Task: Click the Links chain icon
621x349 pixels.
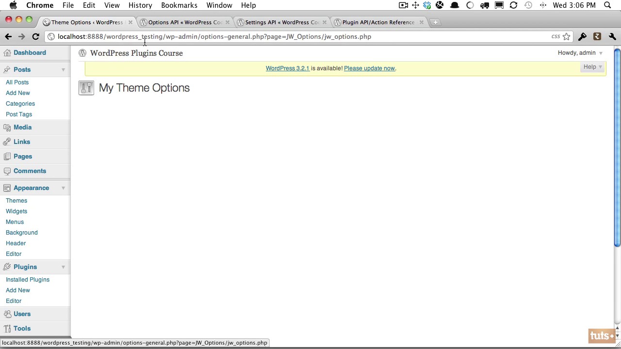Action: pos(7,142)
